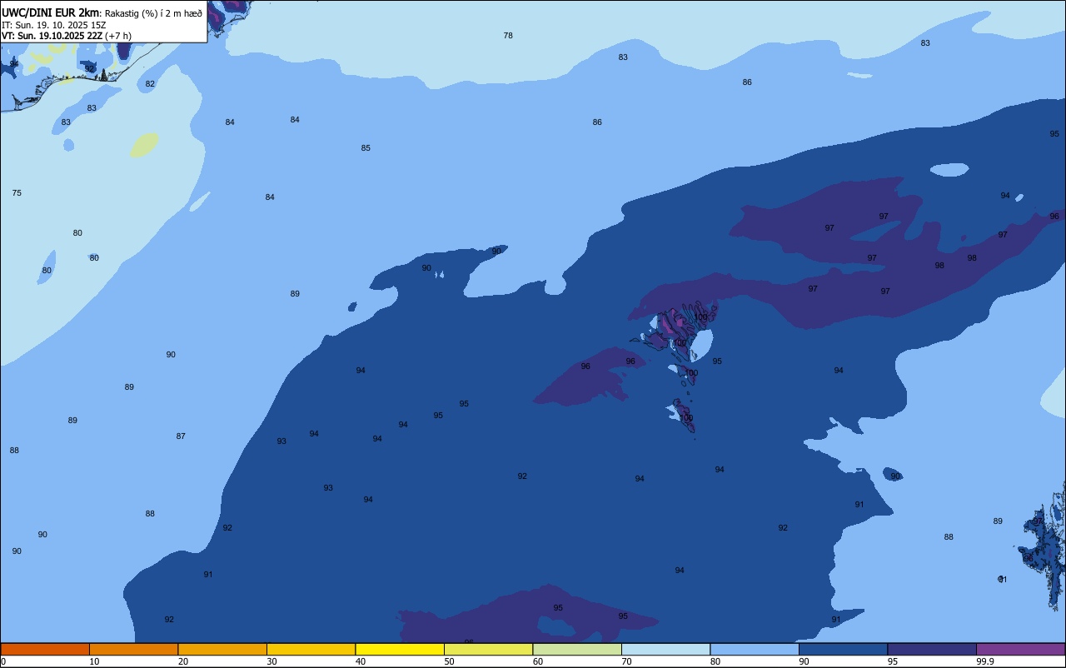Click the 70–80 pale blue legend swatch
Image resolution: width=1066 pixels, height=668 pixels.
(x=665, y=649)
